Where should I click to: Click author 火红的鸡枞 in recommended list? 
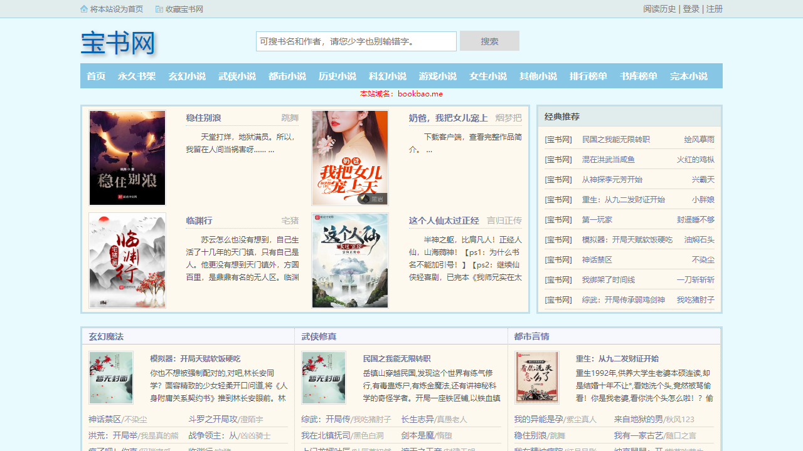tap(695, 159)
